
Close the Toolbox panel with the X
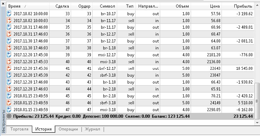tap(3, 3)
